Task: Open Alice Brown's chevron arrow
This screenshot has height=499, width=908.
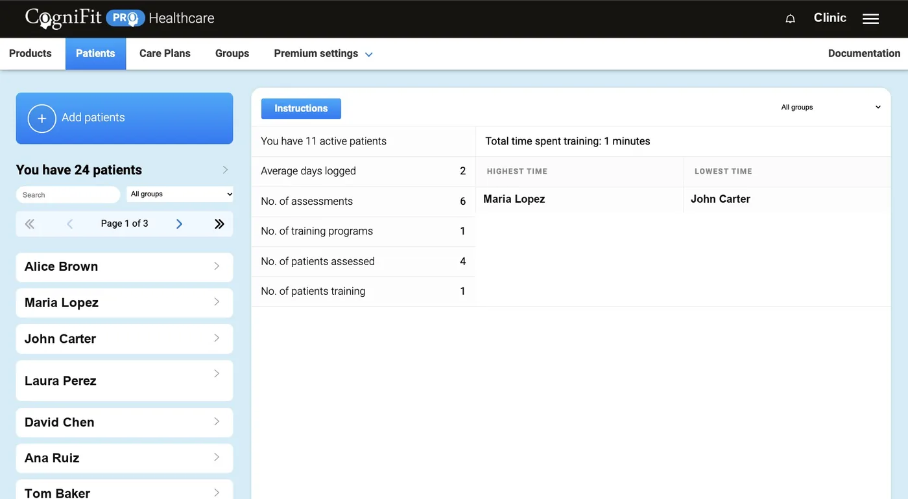Action: click(217, 266)
